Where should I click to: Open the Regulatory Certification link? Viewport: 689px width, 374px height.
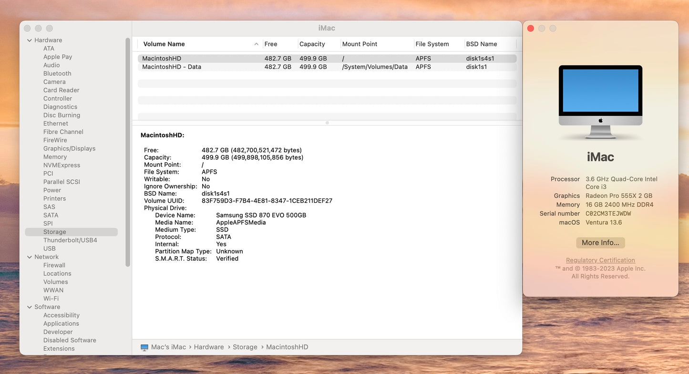[x=600, y=260]
